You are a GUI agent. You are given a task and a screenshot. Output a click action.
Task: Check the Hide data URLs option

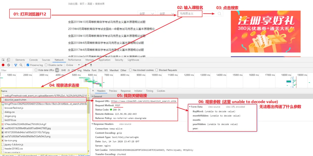pos(36,70)
